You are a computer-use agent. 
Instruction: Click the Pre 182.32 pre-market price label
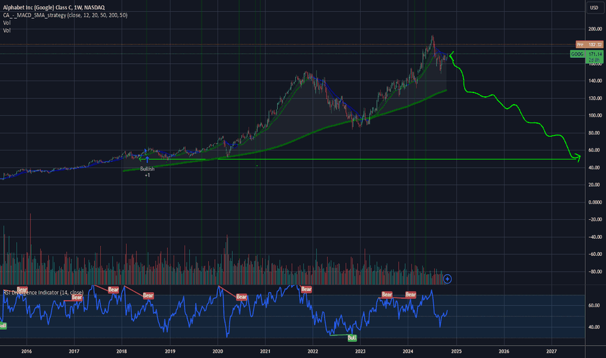(589, 45)
